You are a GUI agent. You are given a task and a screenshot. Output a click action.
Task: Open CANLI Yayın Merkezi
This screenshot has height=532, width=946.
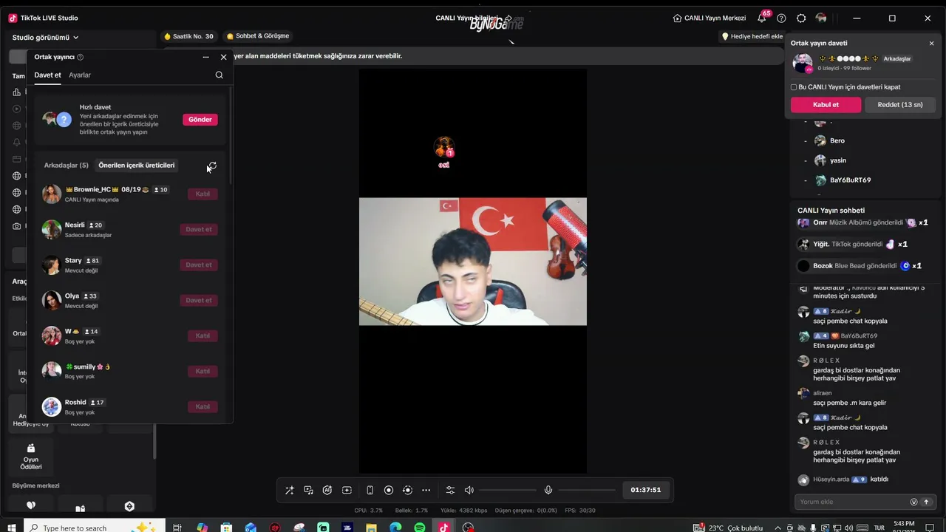click(x=709, y=18)
